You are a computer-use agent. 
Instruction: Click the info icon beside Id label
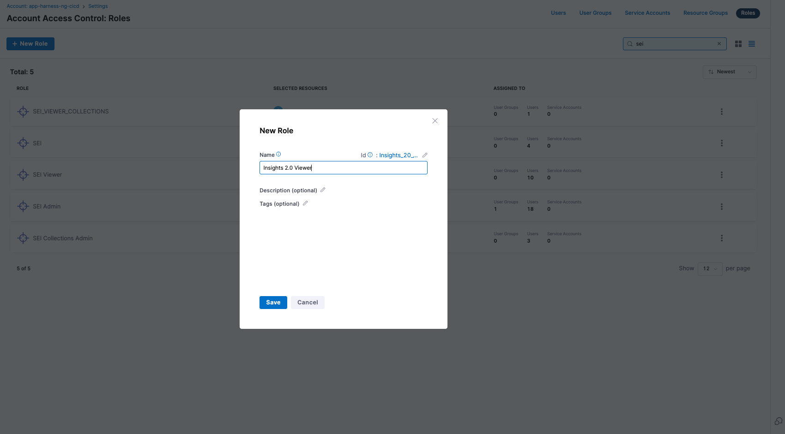[x=370, y=155]
